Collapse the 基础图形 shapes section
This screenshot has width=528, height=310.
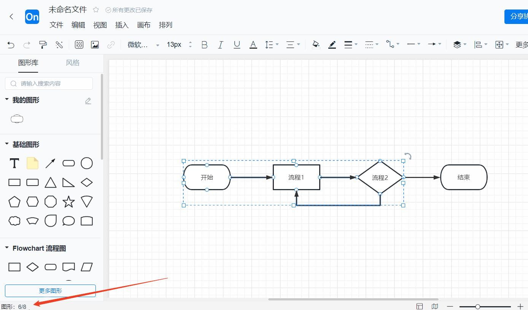(6, 144)
